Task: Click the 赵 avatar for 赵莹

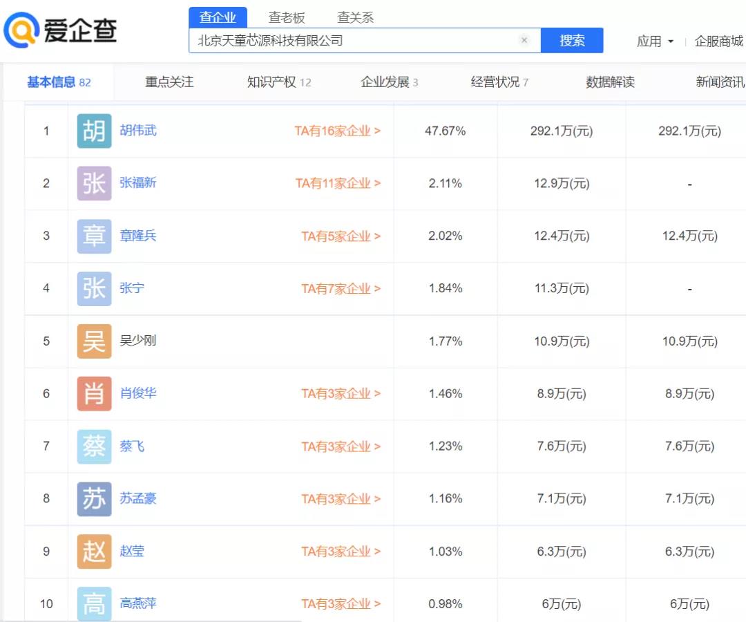Action: [94, 552]
